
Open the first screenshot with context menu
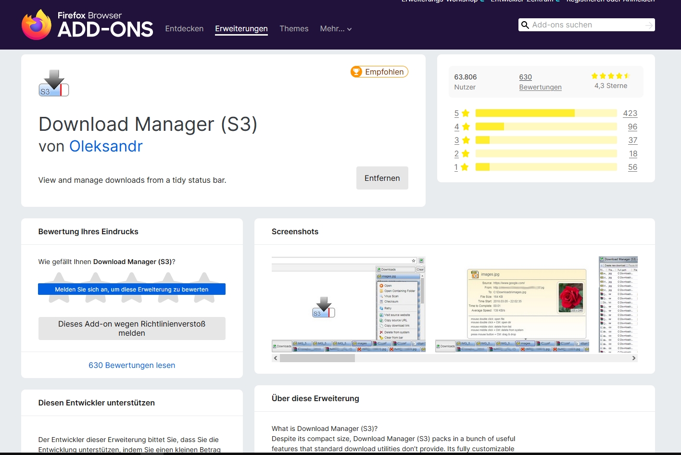[x=349, y=304]
